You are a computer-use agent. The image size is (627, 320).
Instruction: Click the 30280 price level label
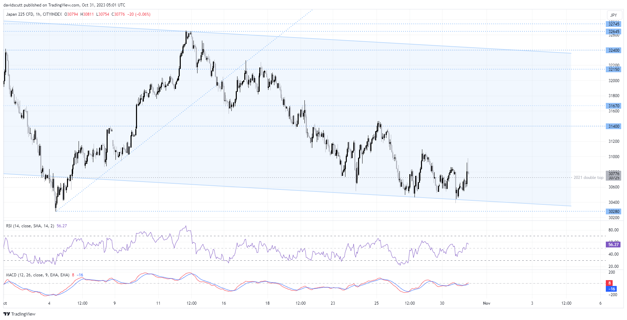point(614,211)
